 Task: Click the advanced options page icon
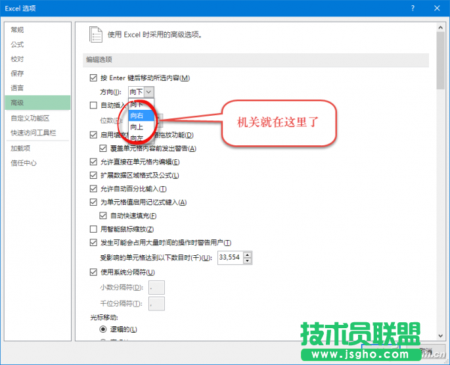(95, 34)
